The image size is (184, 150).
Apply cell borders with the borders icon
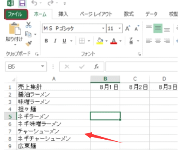82,41
